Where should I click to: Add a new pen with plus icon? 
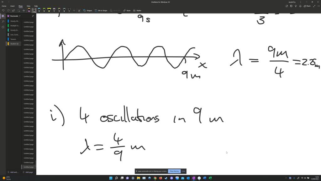74,10
